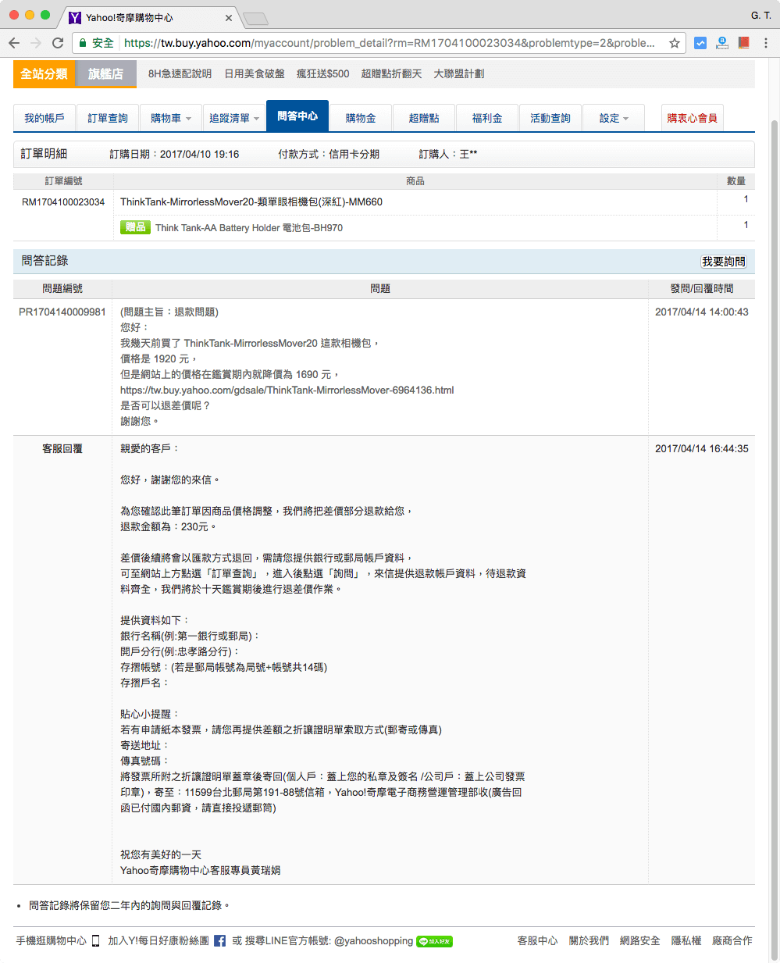Click the red extension icon in toolbar
The image size is (780, 963).
743,43
